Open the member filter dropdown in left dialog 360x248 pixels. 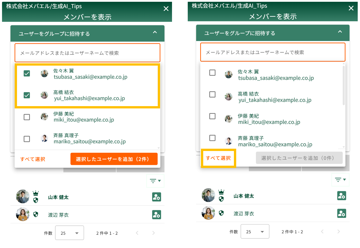(155, 181)
